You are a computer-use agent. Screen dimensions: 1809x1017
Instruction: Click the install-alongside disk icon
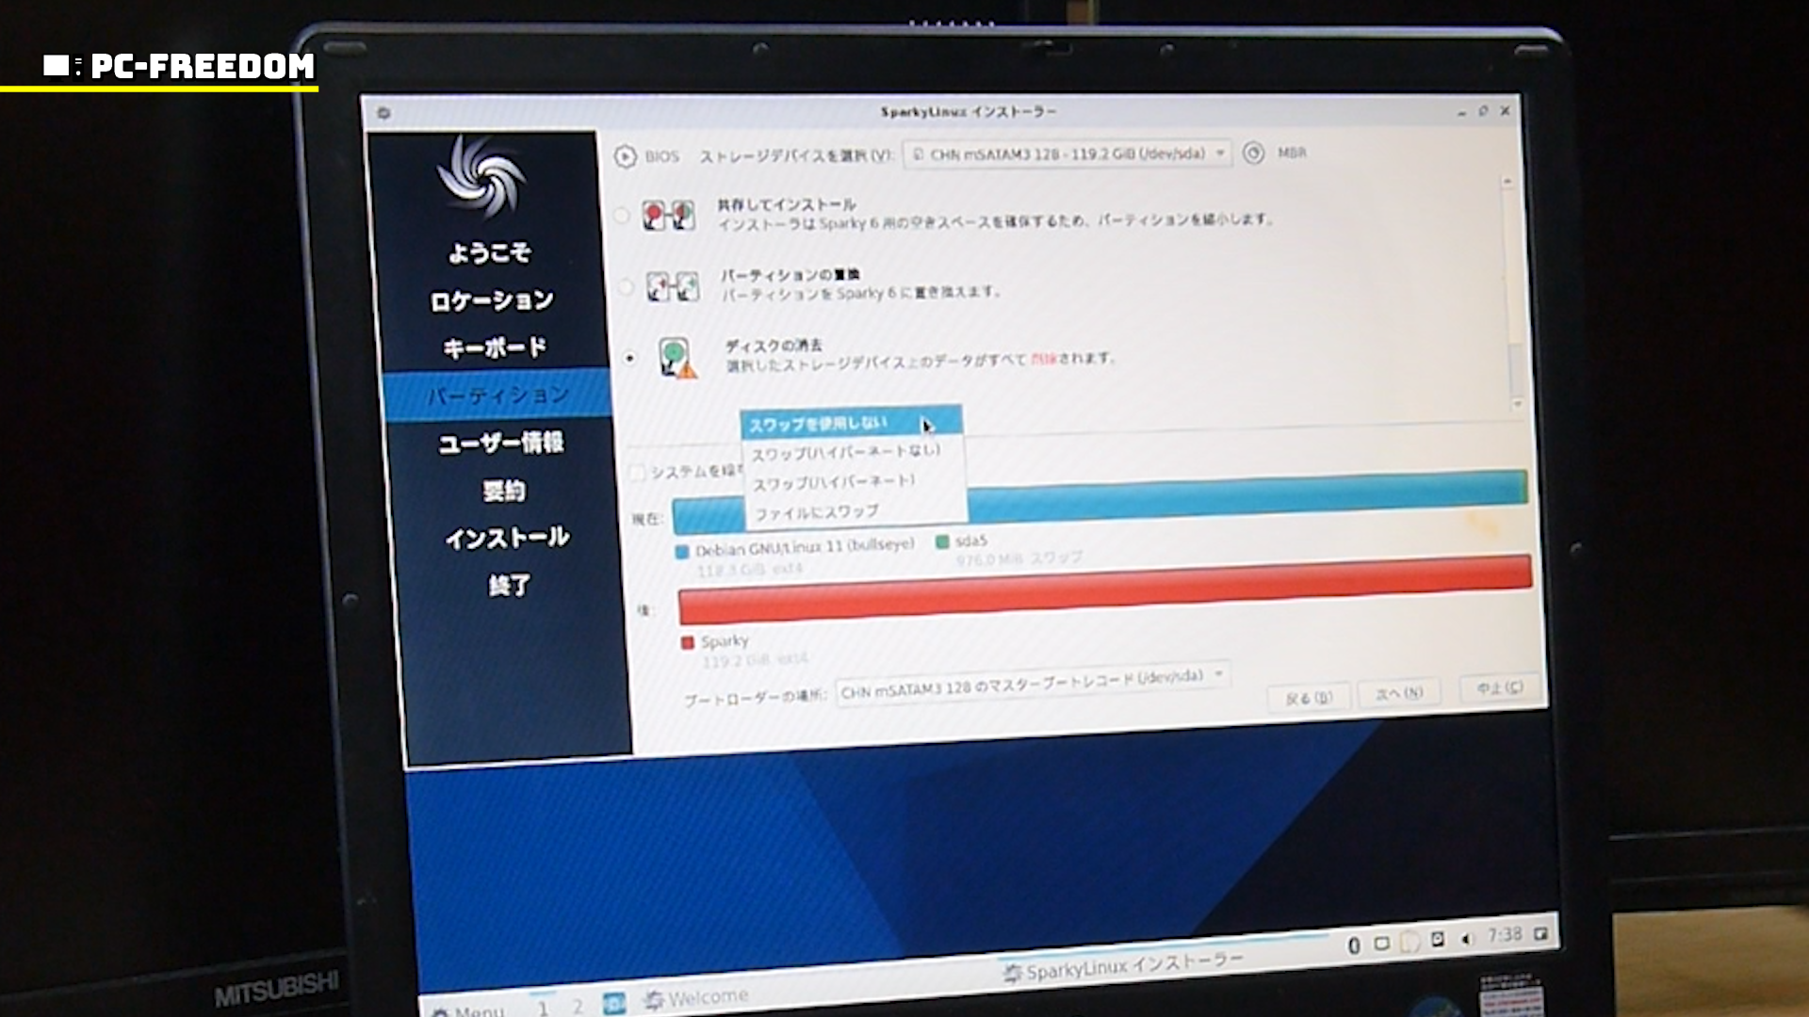[668, 216]
